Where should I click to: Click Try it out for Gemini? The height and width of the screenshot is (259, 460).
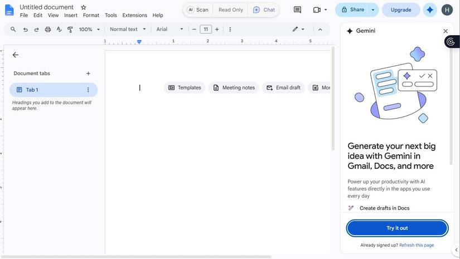click(x=397, y=228)
